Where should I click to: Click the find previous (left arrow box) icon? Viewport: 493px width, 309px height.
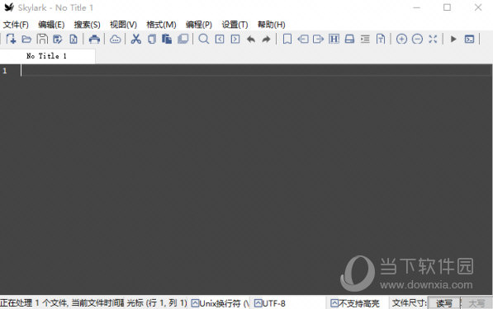[220, 39]
